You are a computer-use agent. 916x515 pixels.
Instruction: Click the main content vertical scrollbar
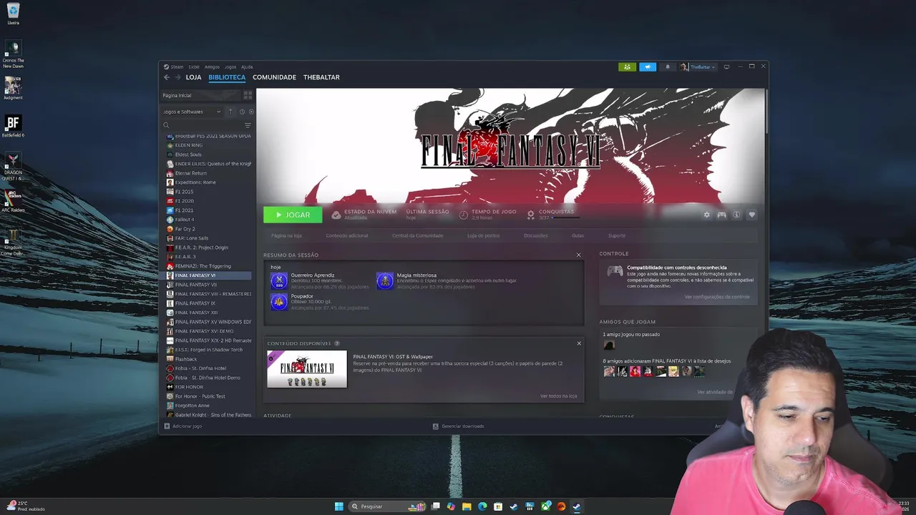[x=765, y=111]
